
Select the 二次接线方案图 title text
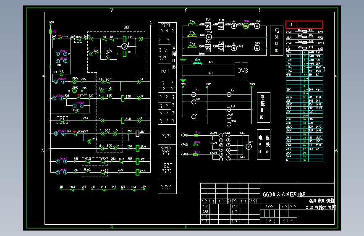point(321,207)
